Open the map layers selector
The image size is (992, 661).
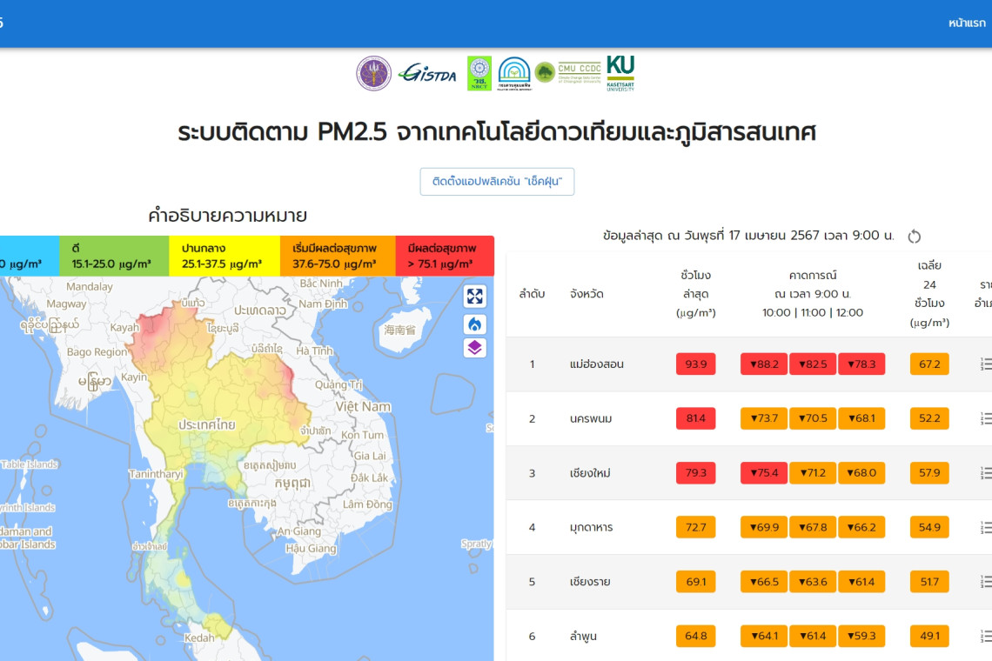(474, 348)
